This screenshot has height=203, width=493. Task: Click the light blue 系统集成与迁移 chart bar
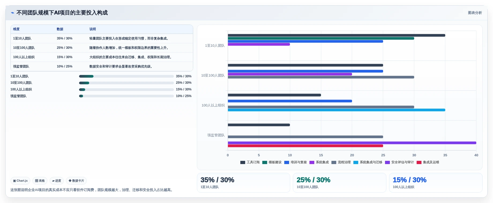click(337, 110)
